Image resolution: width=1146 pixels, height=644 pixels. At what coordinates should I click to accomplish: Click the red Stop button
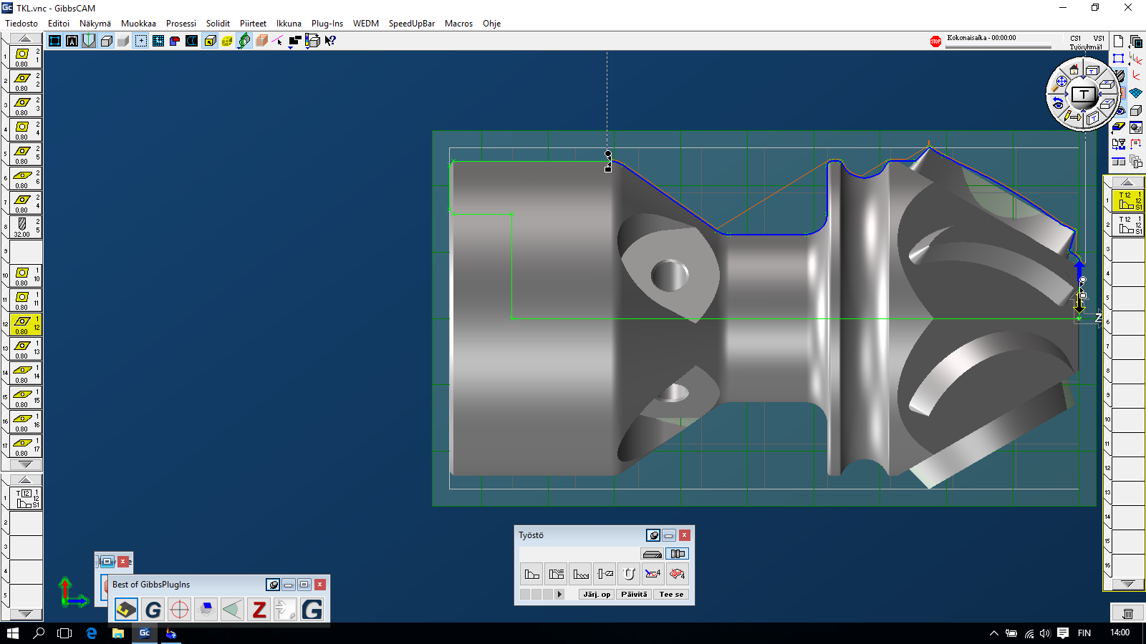click(935, 42)
